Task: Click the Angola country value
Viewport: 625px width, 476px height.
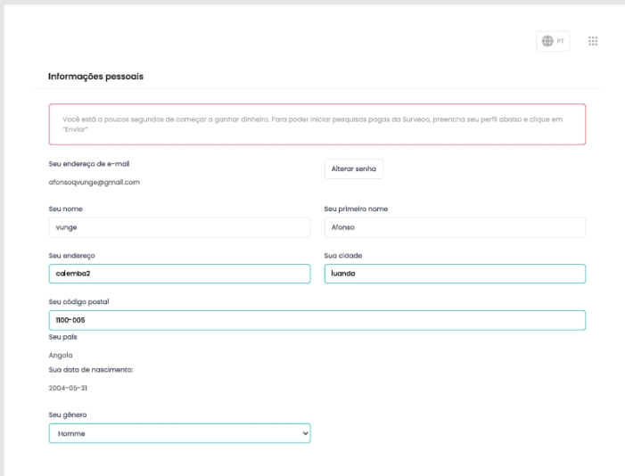Action: pyautogui.click(x=61, y=355)
